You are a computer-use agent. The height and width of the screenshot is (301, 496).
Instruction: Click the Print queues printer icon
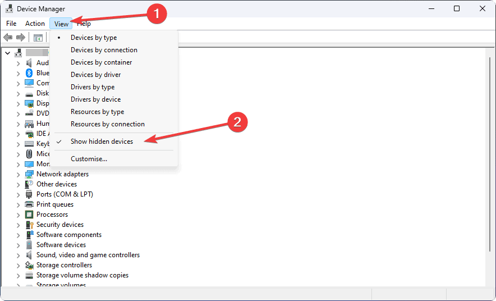click(x=29, y=204)
